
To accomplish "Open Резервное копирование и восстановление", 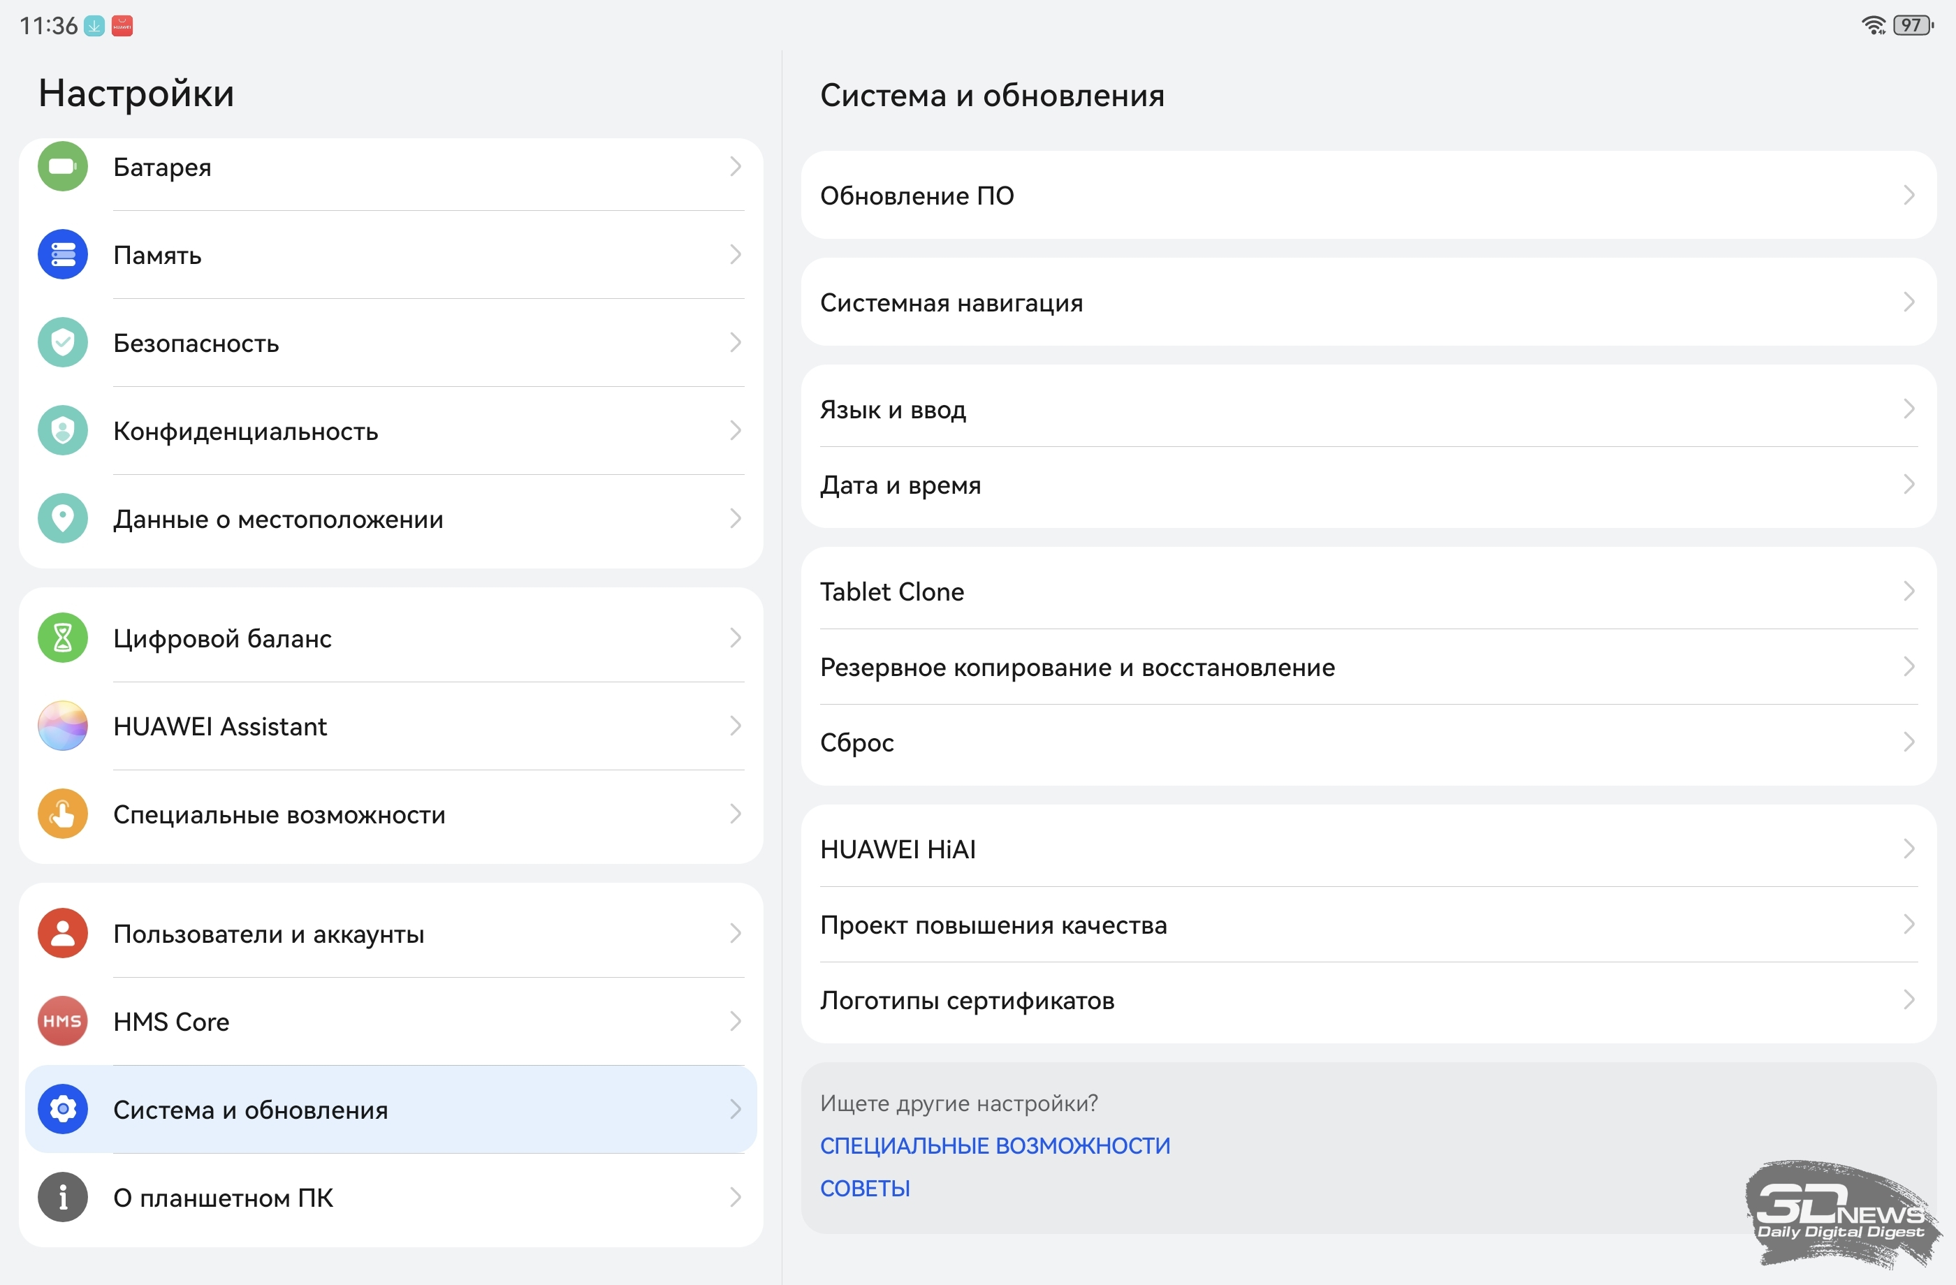I will coord(1076,667).
